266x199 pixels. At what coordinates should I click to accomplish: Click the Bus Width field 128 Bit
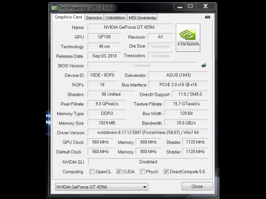coord(186,113)
